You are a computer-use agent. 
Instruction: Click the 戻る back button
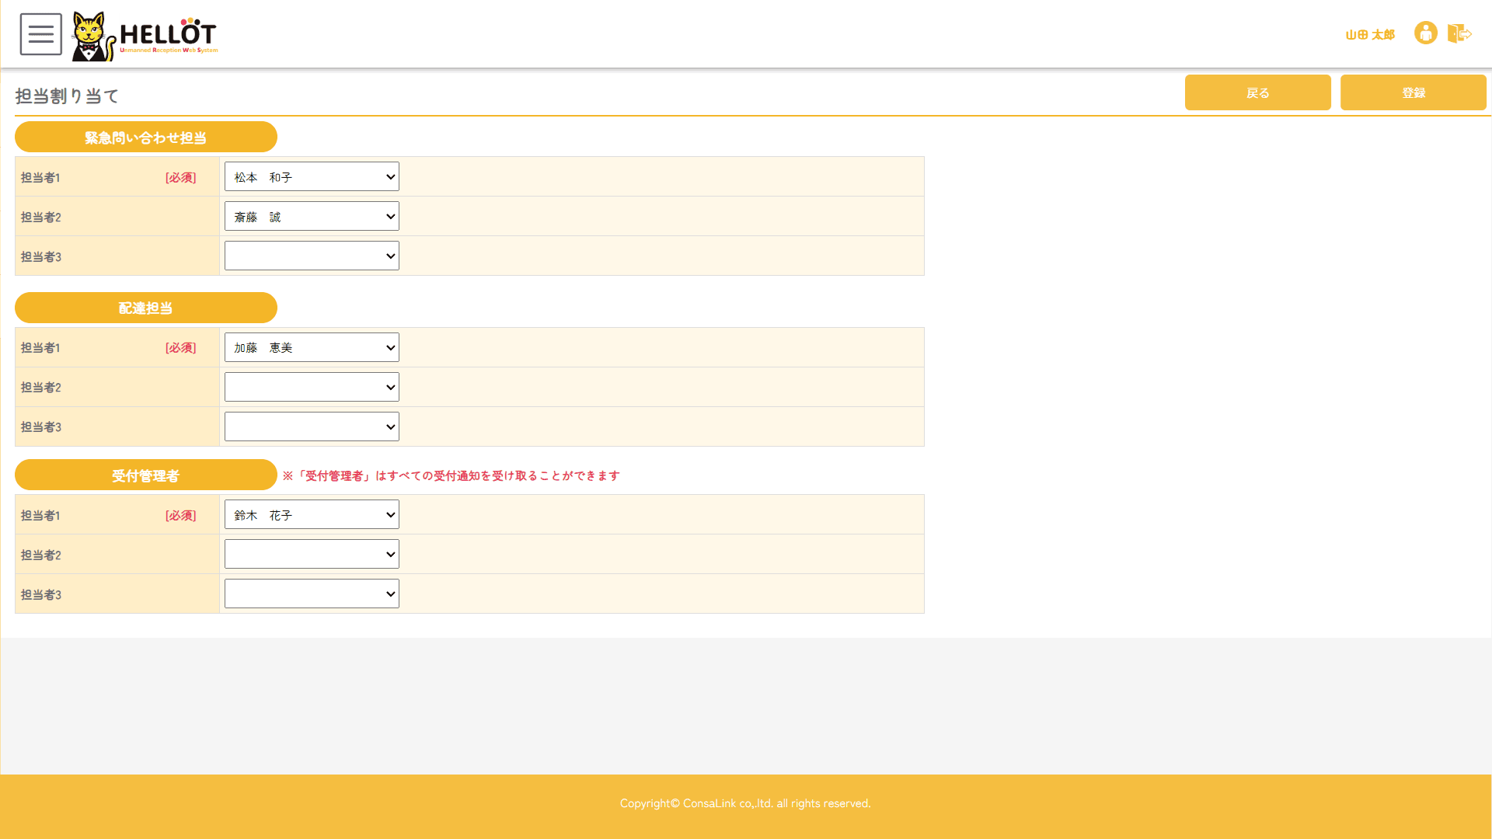tap(1257, 92)
